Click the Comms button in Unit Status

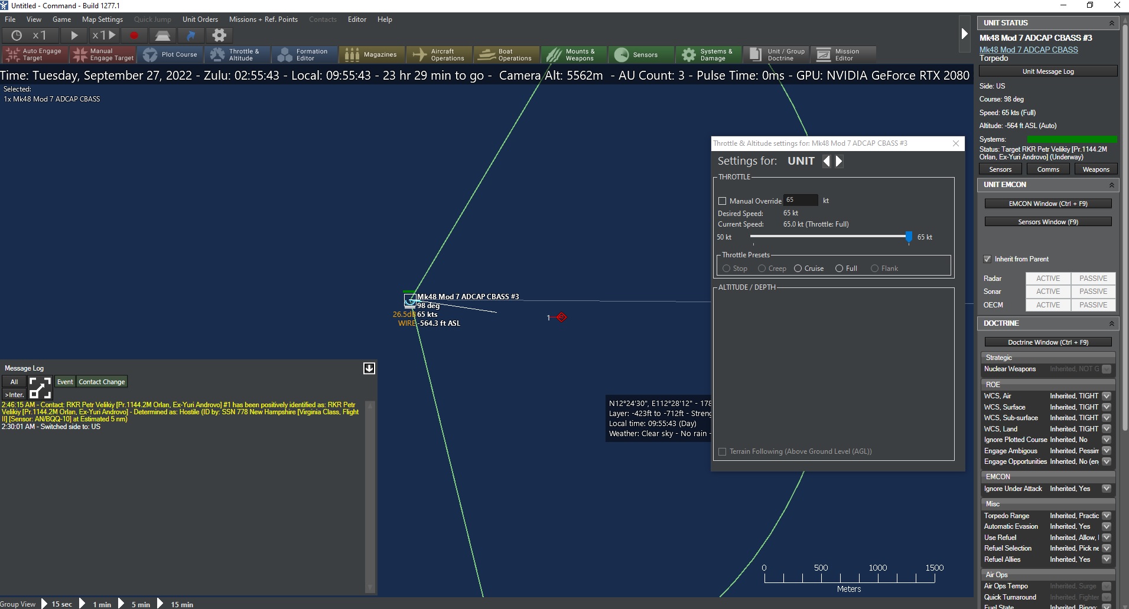(x=1048, y=169)
